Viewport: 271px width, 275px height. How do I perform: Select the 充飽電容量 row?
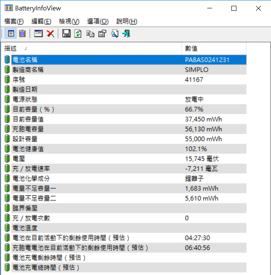point(125,129)
